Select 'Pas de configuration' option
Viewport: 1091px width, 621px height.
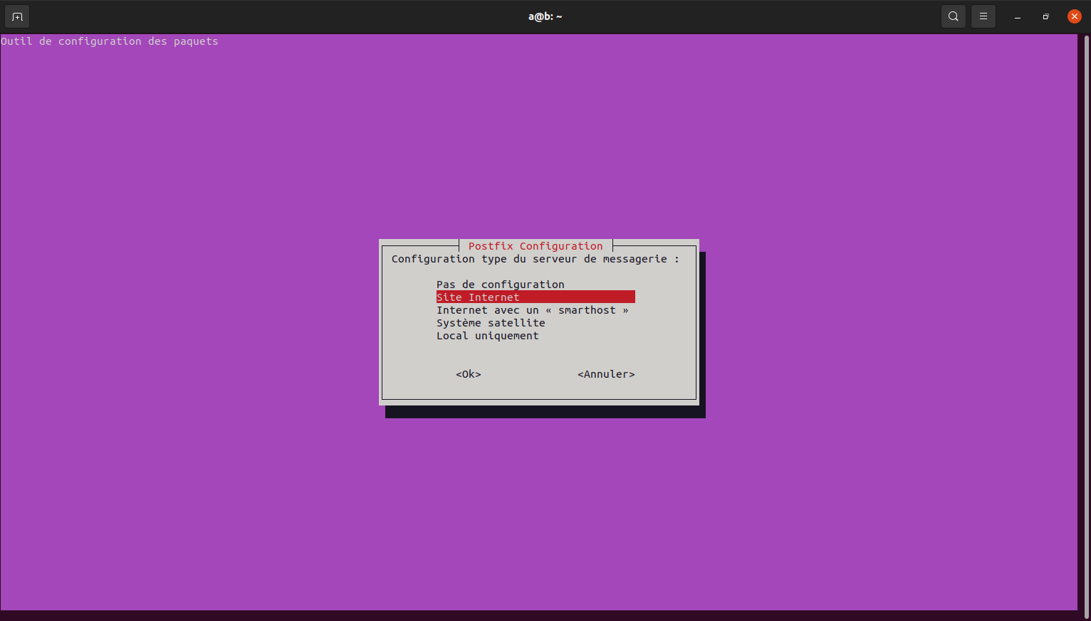501,285
